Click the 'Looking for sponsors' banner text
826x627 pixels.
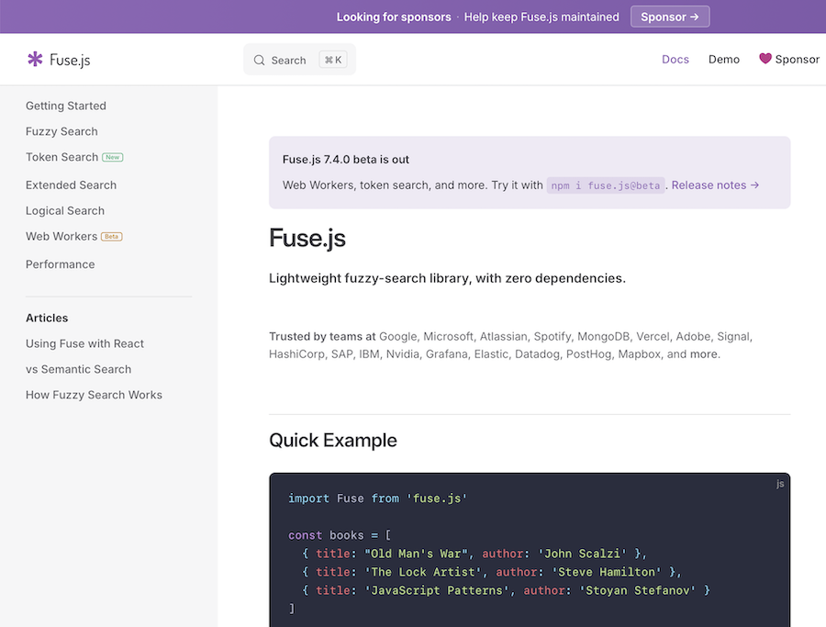tap(394, 17)
